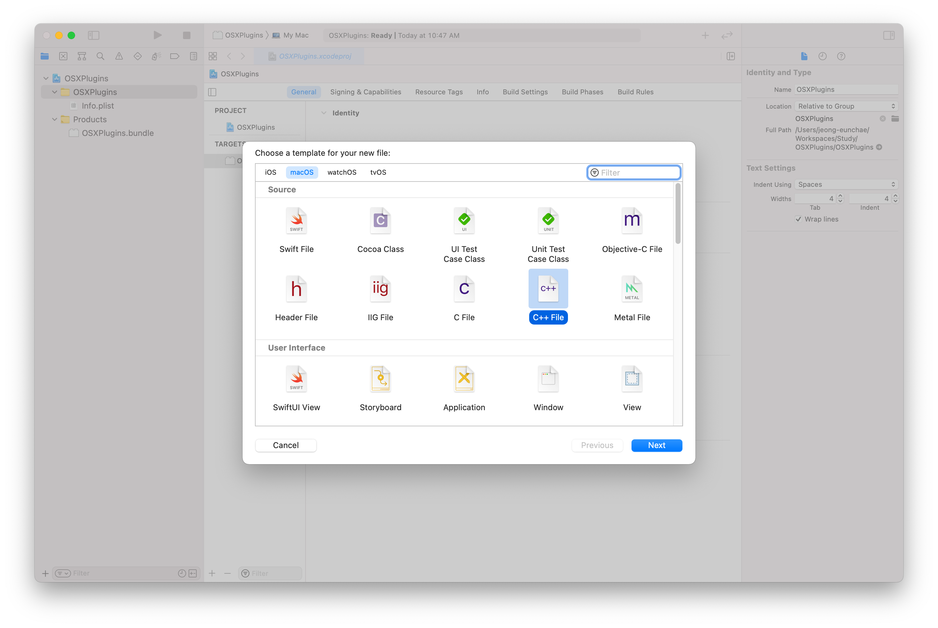This screenshot has width=938, height=628.
Task: Choose the Cocoa Class template
Action: coord(380,221)
